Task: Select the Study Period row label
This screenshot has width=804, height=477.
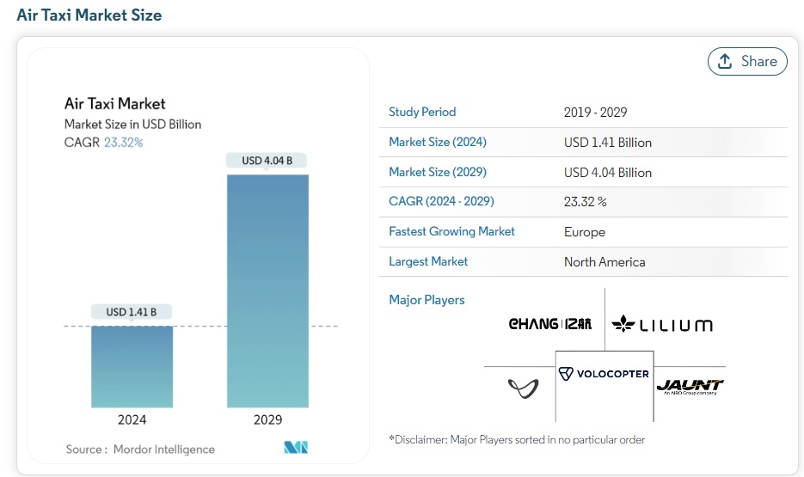Action: coord(422,112)
